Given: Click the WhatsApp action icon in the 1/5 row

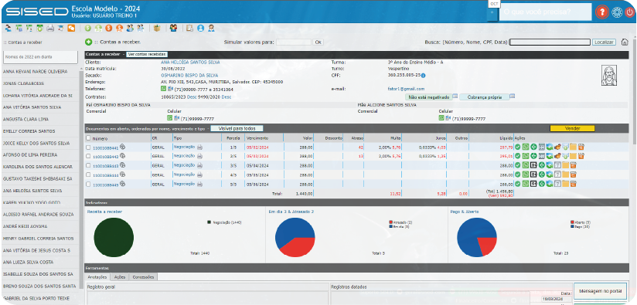Looking at the screenshot, I should (526, 147).
